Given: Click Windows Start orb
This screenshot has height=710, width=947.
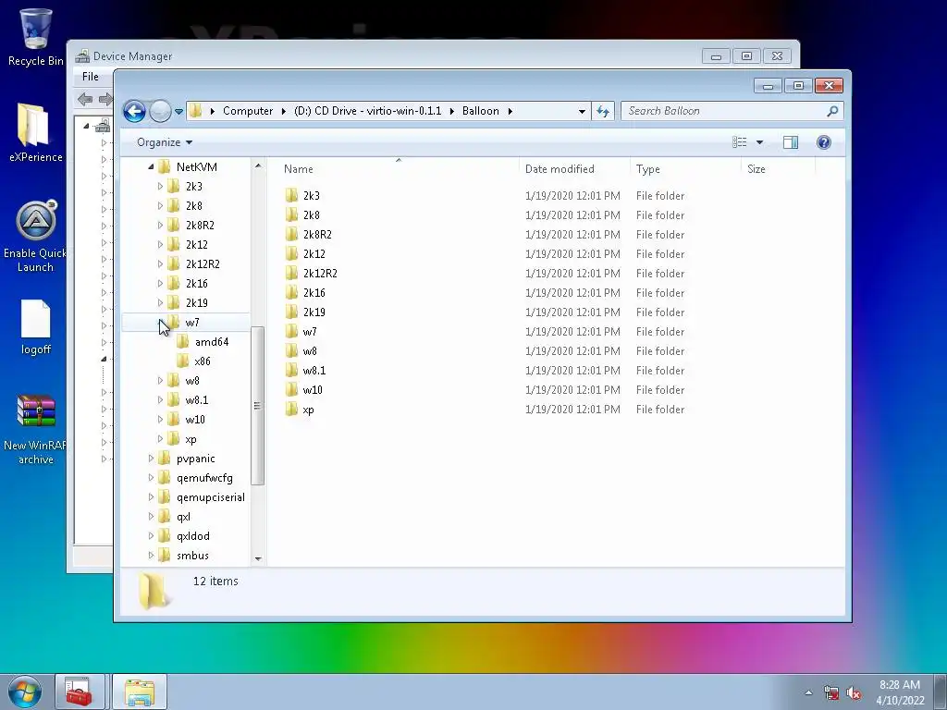Looking at the screenshot, I should tap(24, 692).
